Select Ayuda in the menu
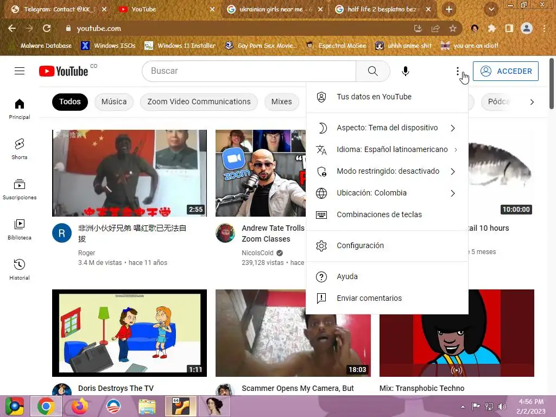The image size is (556, 417). point(387,276)
